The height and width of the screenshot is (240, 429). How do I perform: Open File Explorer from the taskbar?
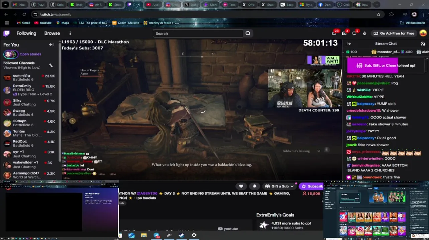point(144,235)
